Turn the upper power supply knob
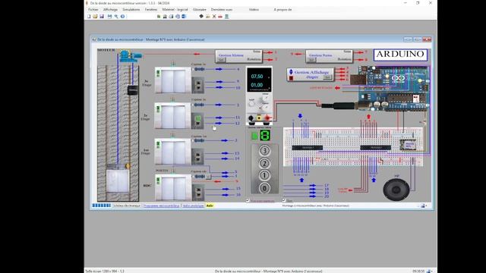Viewport: 486px width, 273px height. pyautogui.click(x=265, y=99)
